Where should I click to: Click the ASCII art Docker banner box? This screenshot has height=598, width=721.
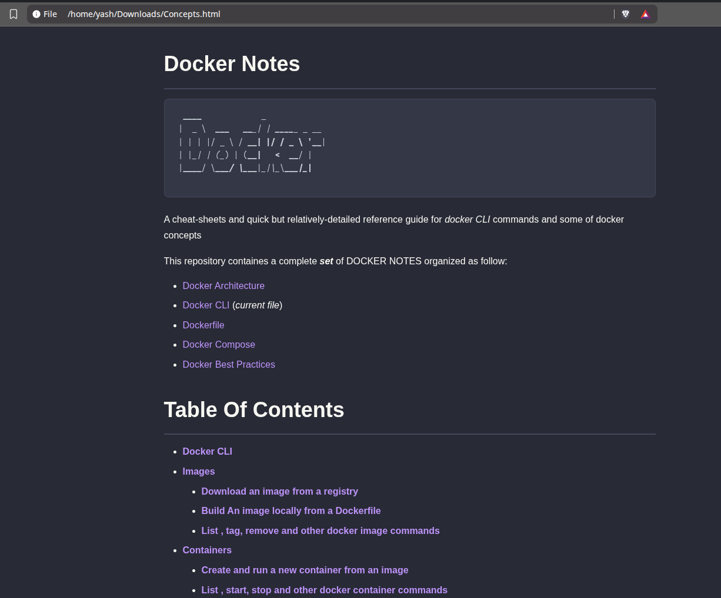point(409,147)
